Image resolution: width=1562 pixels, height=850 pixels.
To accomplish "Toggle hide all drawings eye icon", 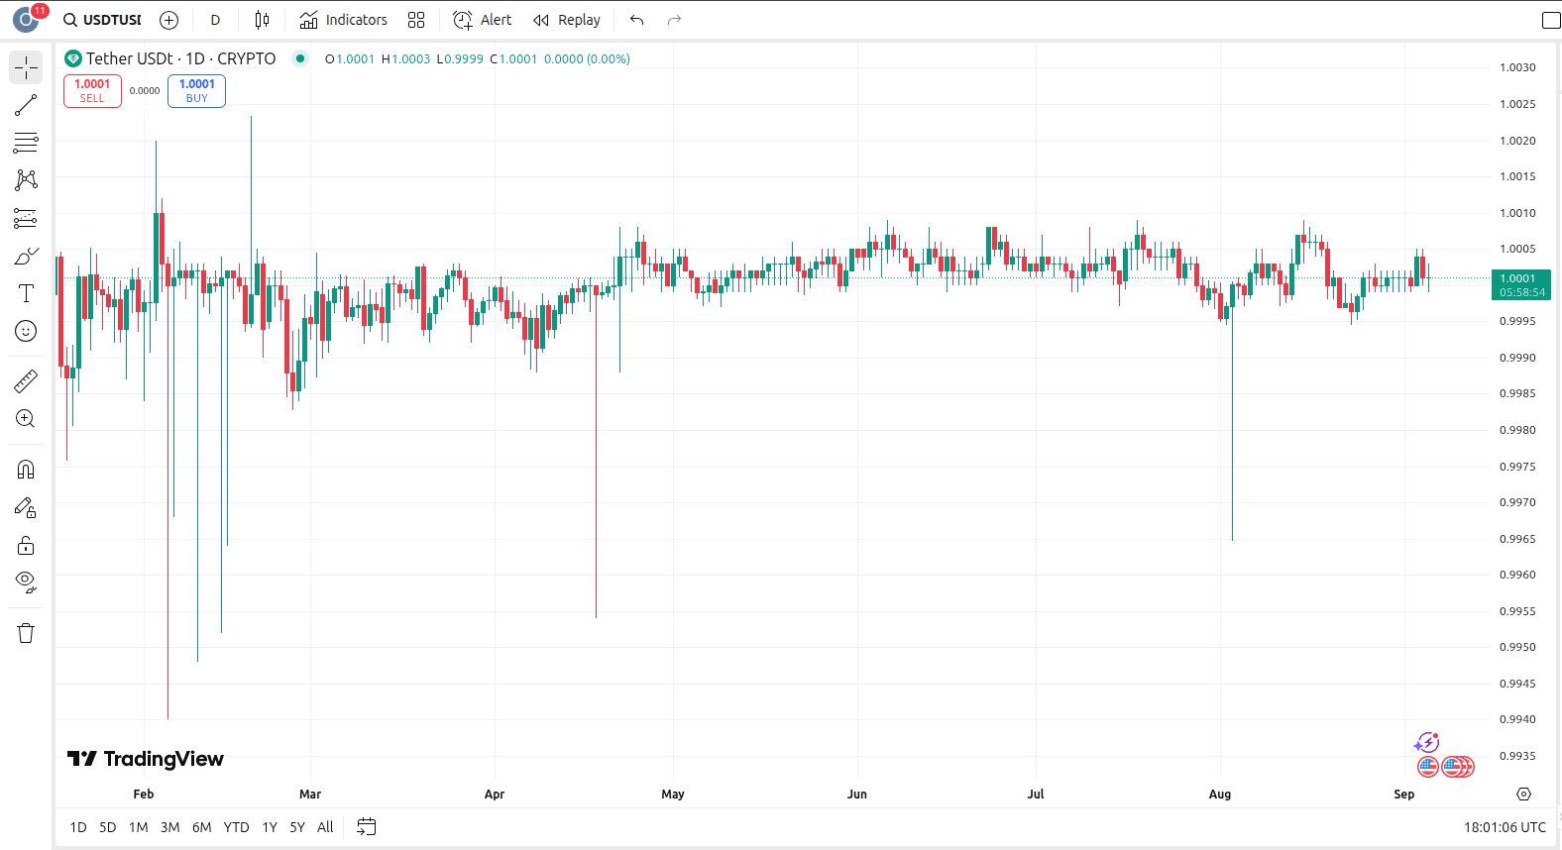I will 26,583.
